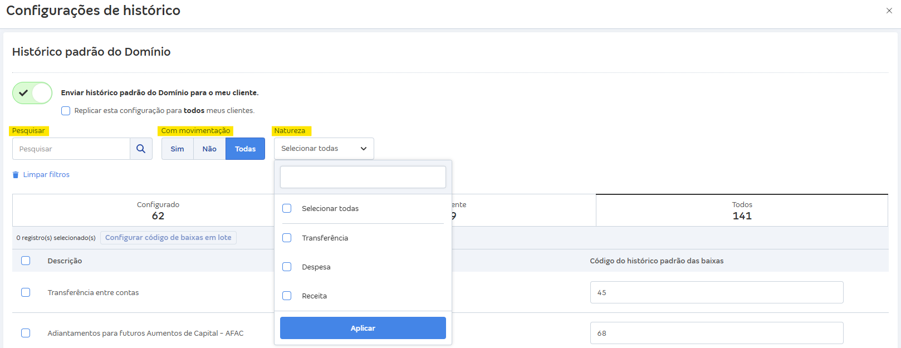Click Configurar código de baixas em lote

click(168, 238)
